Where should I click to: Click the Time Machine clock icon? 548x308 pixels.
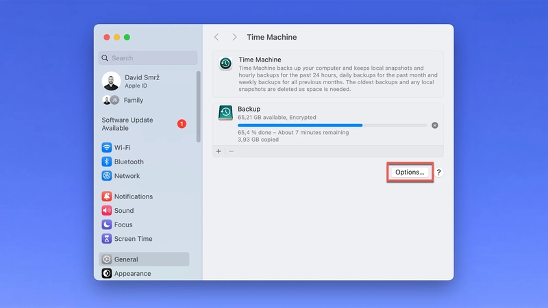pos(225,64)
